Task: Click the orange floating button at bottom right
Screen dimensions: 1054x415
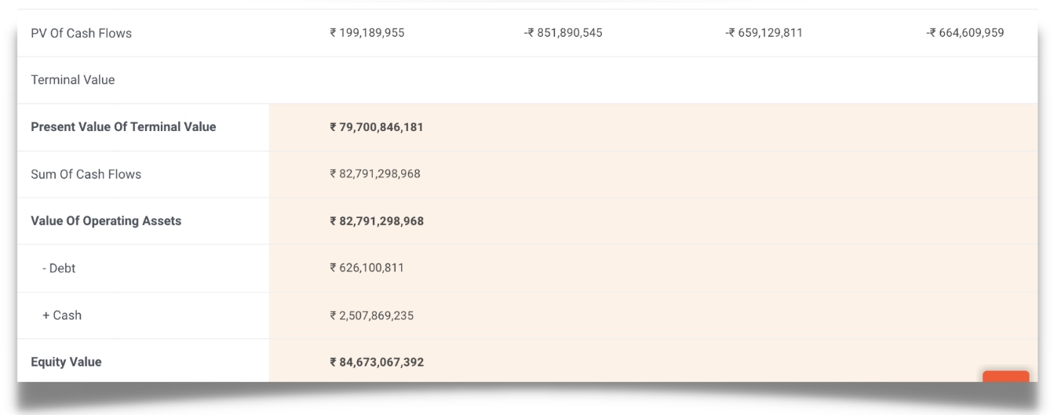Action: [1005, 377]
